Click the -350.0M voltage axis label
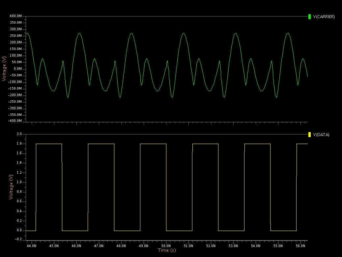342x257 pixels. coord(15,115)
